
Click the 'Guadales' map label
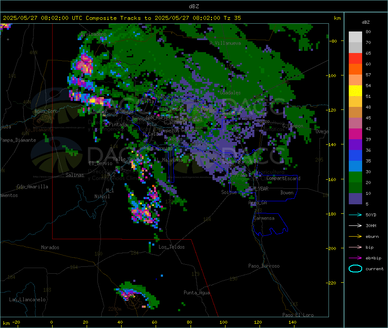coord(230,93)
